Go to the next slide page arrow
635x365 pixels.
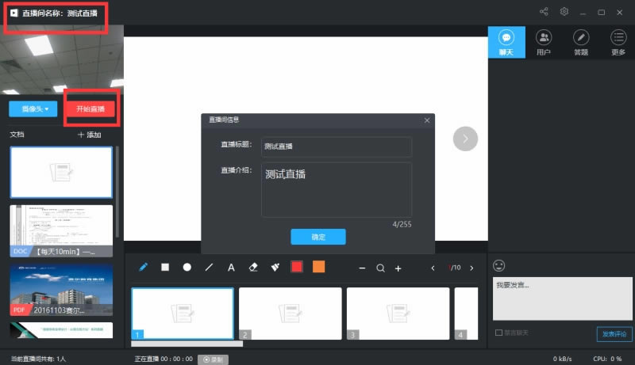(471, 268)
